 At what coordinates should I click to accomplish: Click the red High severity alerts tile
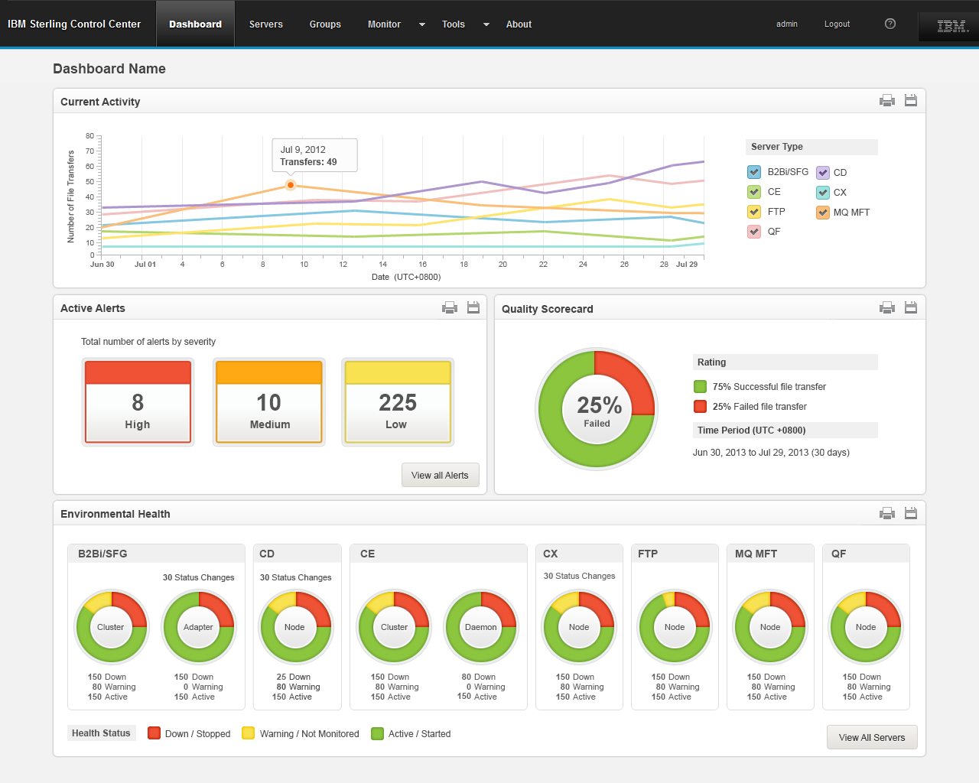point(138,402)
